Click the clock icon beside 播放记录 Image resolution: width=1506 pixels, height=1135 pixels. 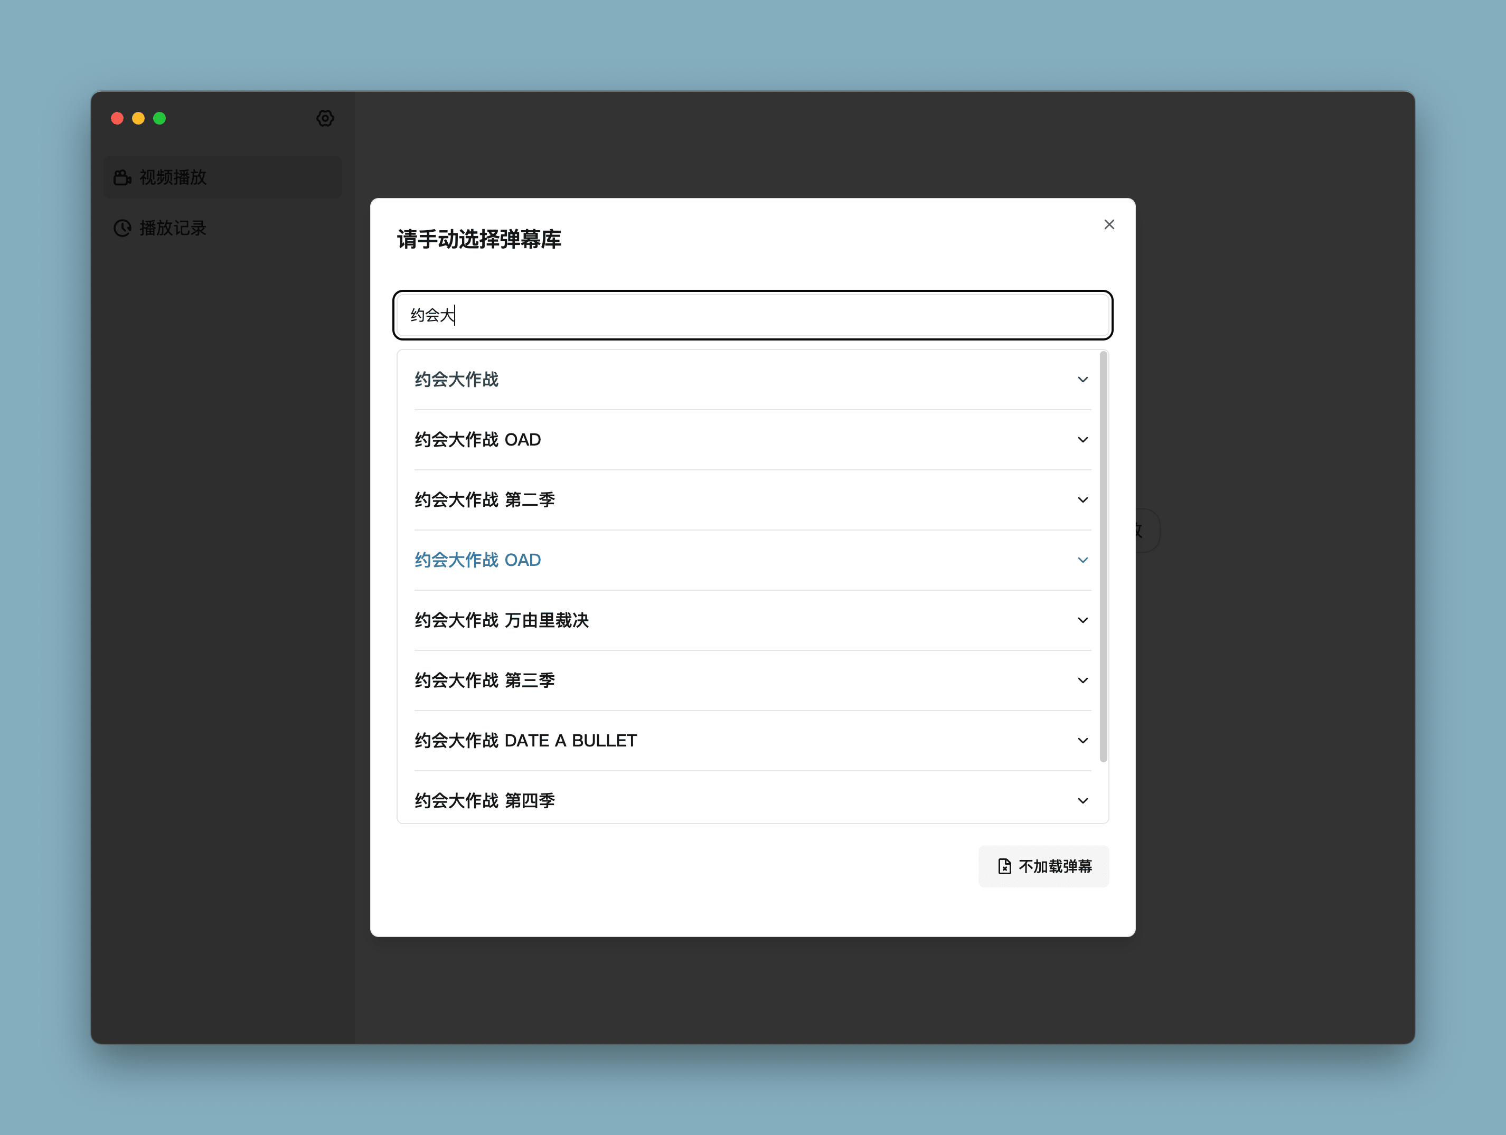point(123,228)
